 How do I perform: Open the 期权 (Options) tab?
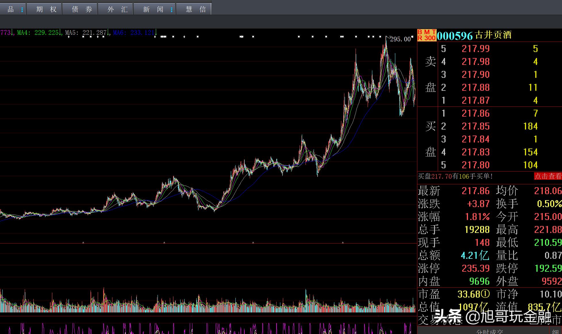pos(46,9)
